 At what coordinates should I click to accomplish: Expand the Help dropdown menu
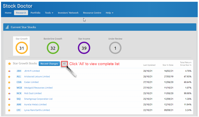click(x=109, y=13)
